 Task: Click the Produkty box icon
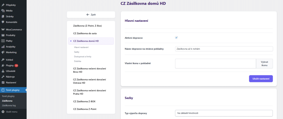click(3, 35)
